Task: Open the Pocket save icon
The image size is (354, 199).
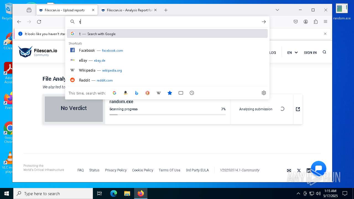Action: pyautogui.click(x=296, y=22)
